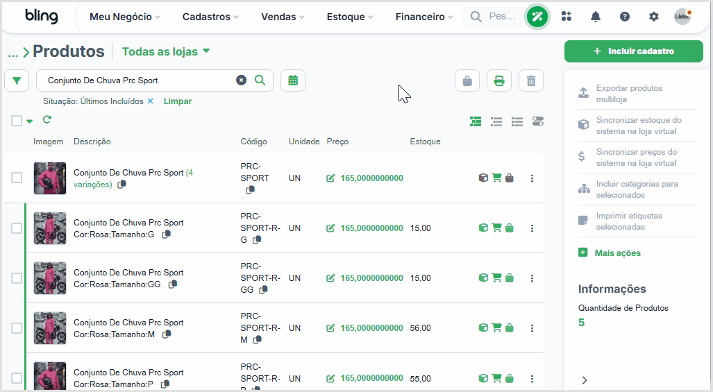Image resolution: width=713 pixels, height=392 pixels.
Task: Edit price of the PRC-SPORT parent product
Action: (x=330, y=178)
